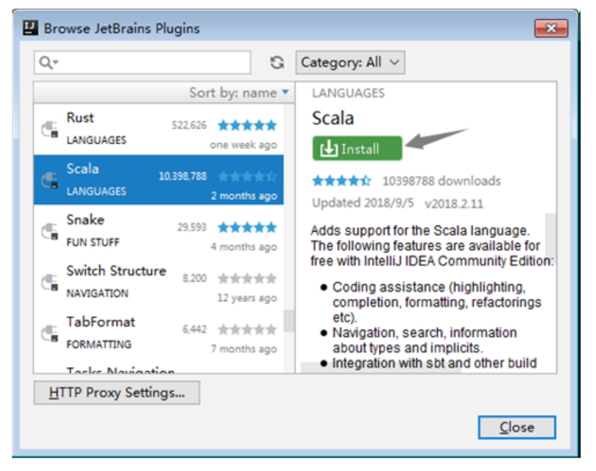This screenshot has height=471, width=596.
Task: Click the Rust plugin icon
Action: (x=49, y=129)
